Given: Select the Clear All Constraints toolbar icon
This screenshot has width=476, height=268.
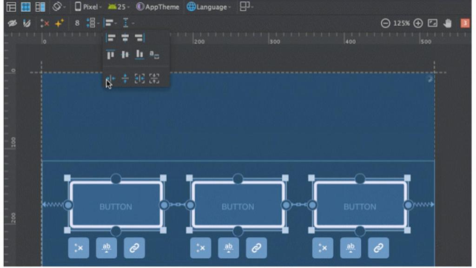Looking at the screenshot, I should click(44, 23).
